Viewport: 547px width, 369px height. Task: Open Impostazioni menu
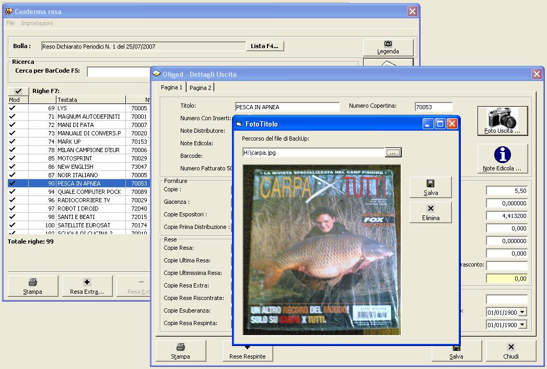pyautogui.click(x=37, y=23)
